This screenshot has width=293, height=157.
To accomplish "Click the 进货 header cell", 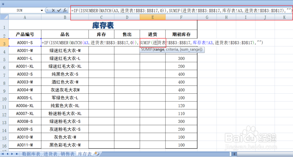I will pos(153,34).
